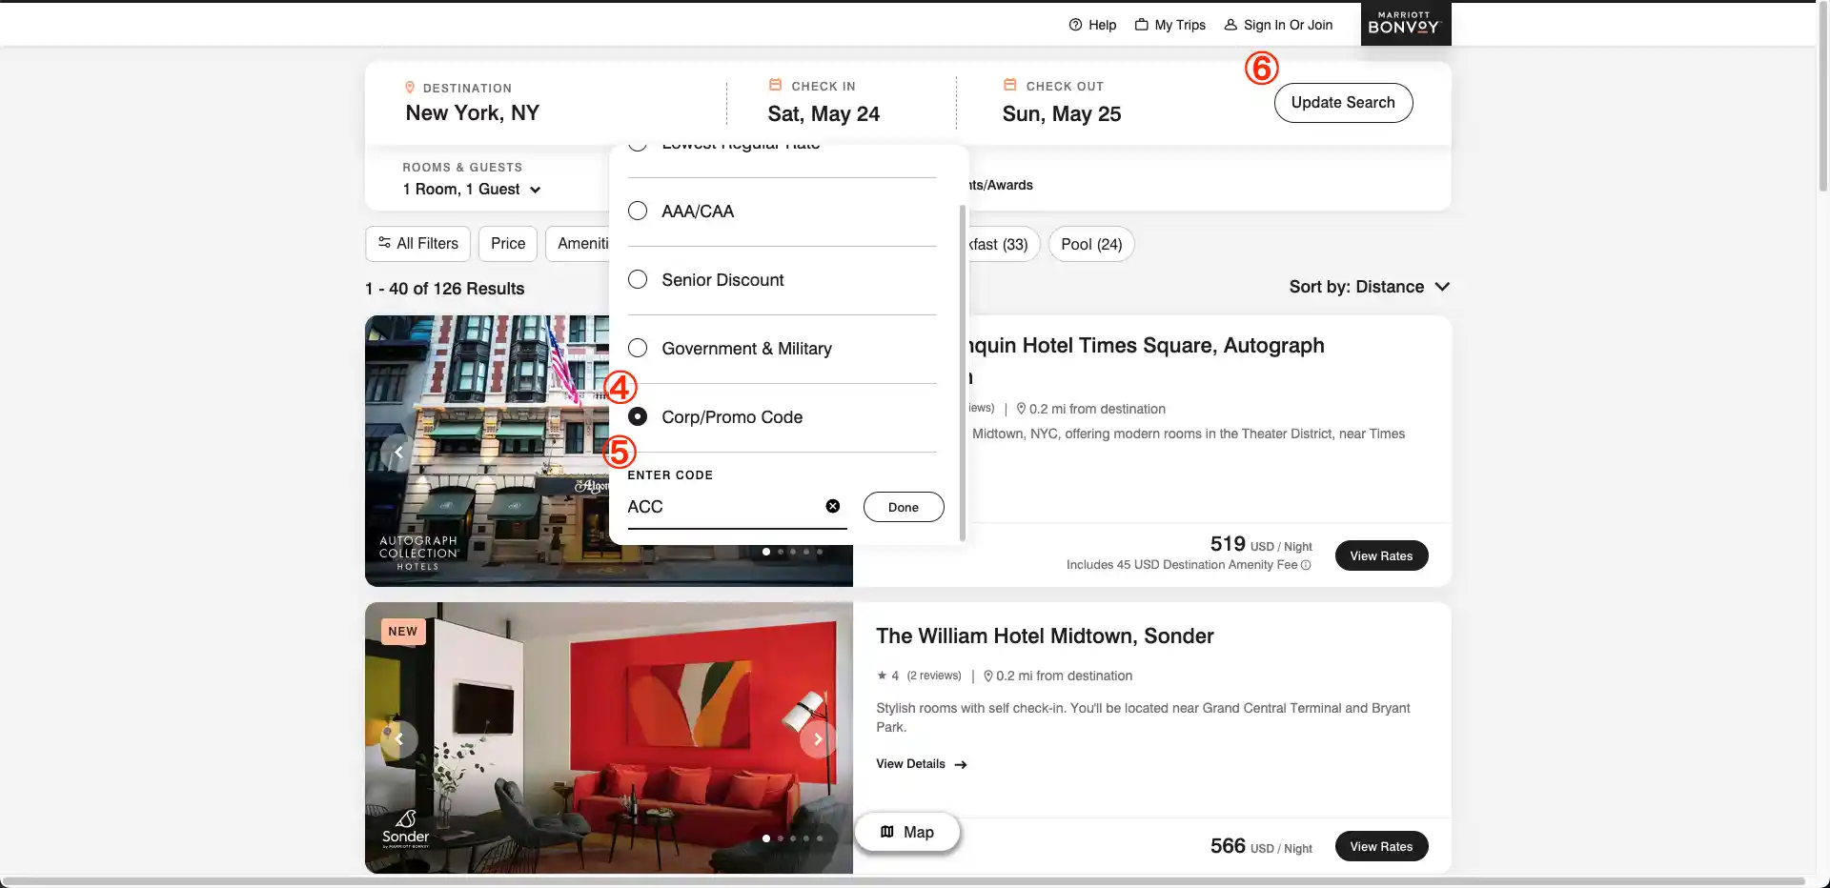
Task: Click Done in the code panel
Action: tap(904, 507)
